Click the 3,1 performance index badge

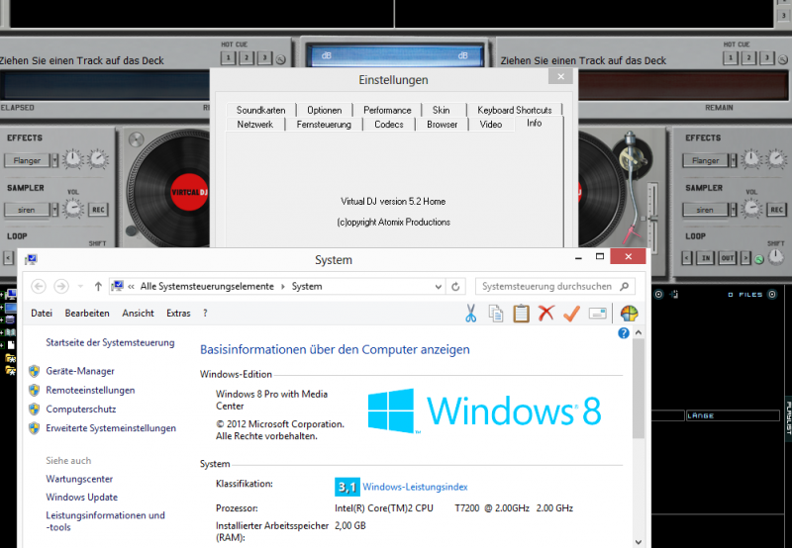tap(347, 487)
